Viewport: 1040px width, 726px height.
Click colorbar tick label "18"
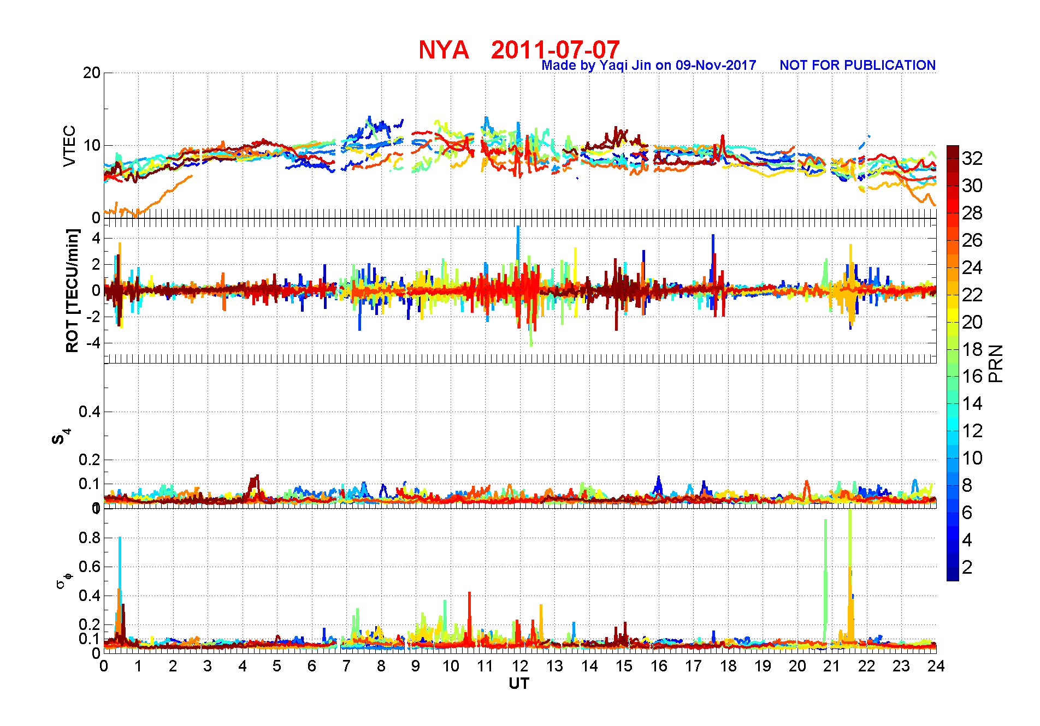coord(972,349)
